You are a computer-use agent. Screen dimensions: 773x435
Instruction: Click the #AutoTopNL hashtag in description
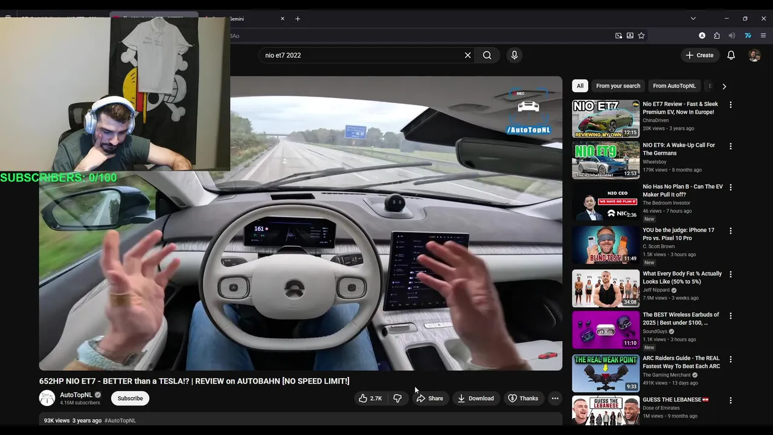[x=120, y=420]
